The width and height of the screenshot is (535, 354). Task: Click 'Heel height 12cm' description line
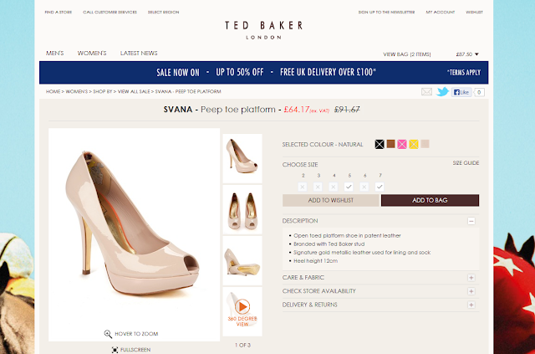point(316,261)
